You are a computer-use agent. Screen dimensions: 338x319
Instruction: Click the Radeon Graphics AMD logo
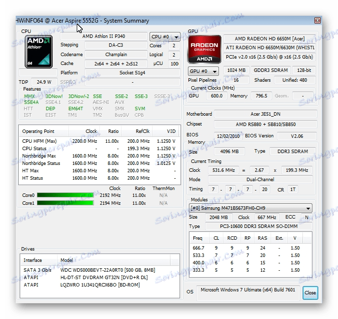pos(204,49)
